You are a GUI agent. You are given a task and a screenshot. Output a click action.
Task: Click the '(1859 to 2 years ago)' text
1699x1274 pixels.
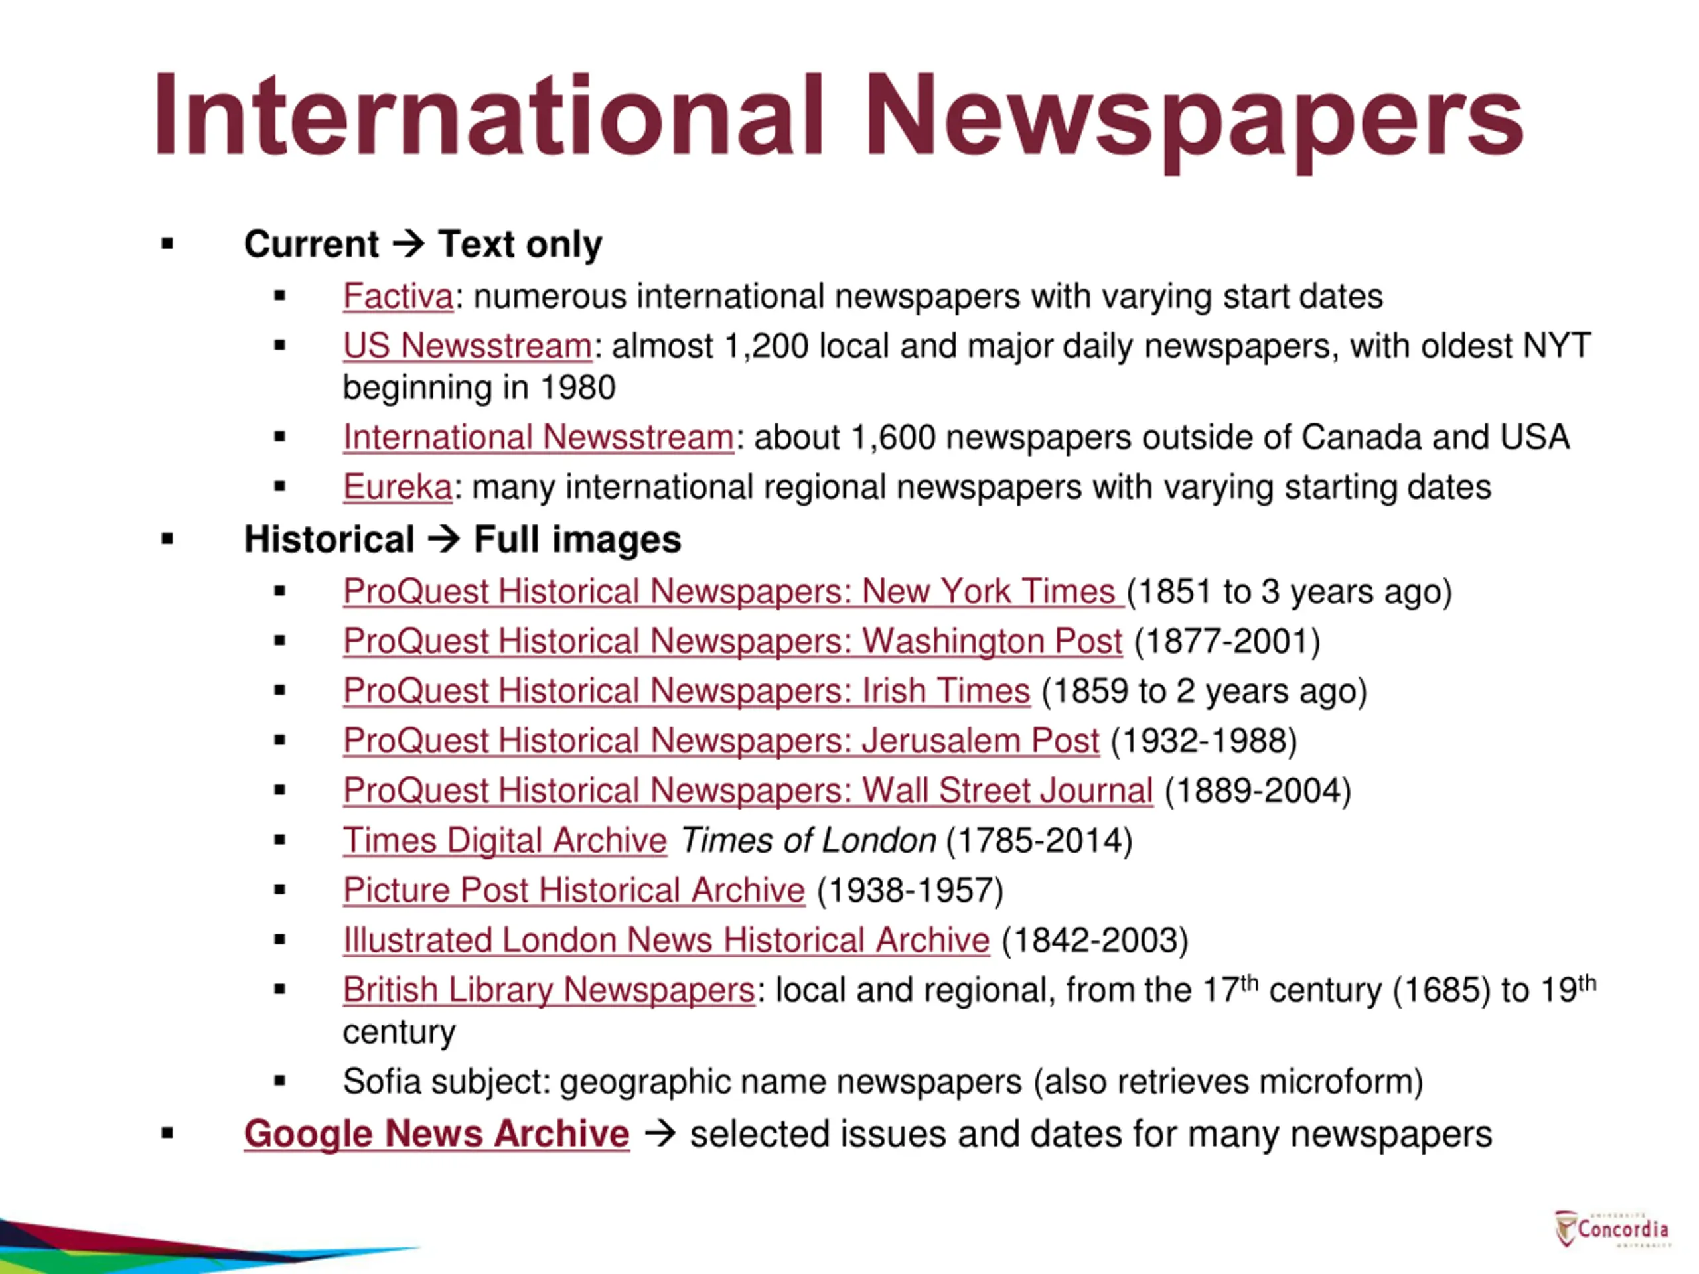(x=1205, y=692)
